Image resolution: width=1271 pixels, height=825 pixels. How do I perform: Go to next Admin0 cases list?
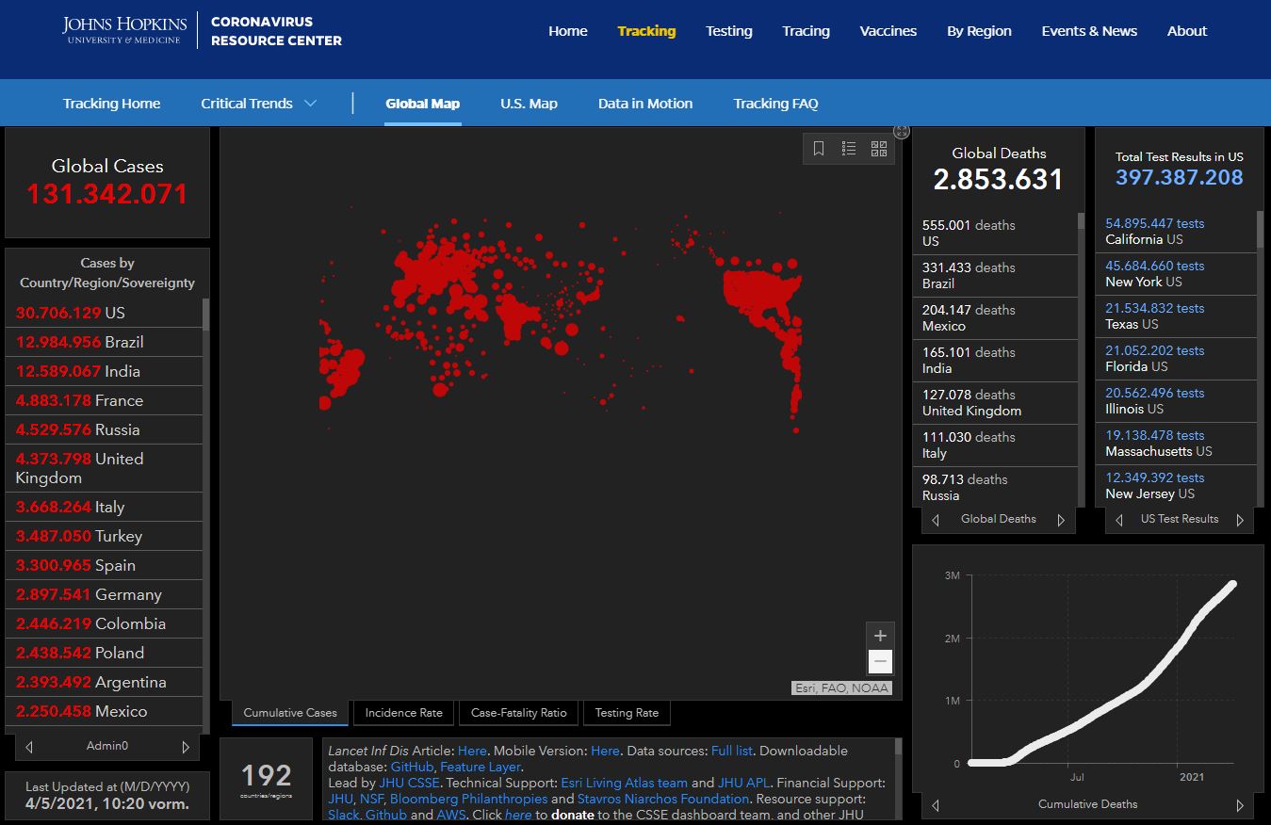click(186, 747)
